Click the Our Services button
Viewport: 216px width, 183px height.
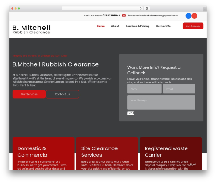(29, 94)
